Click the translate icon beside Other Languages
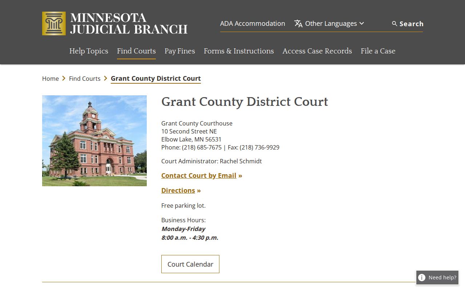The image size is (465, 291). click(x=298, y=24)
